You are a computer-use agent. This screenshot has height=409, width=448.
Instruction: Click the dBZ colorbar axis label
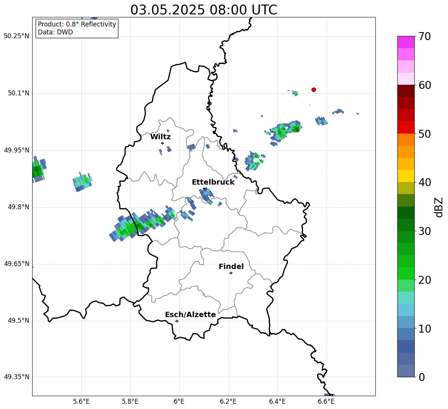439,207
